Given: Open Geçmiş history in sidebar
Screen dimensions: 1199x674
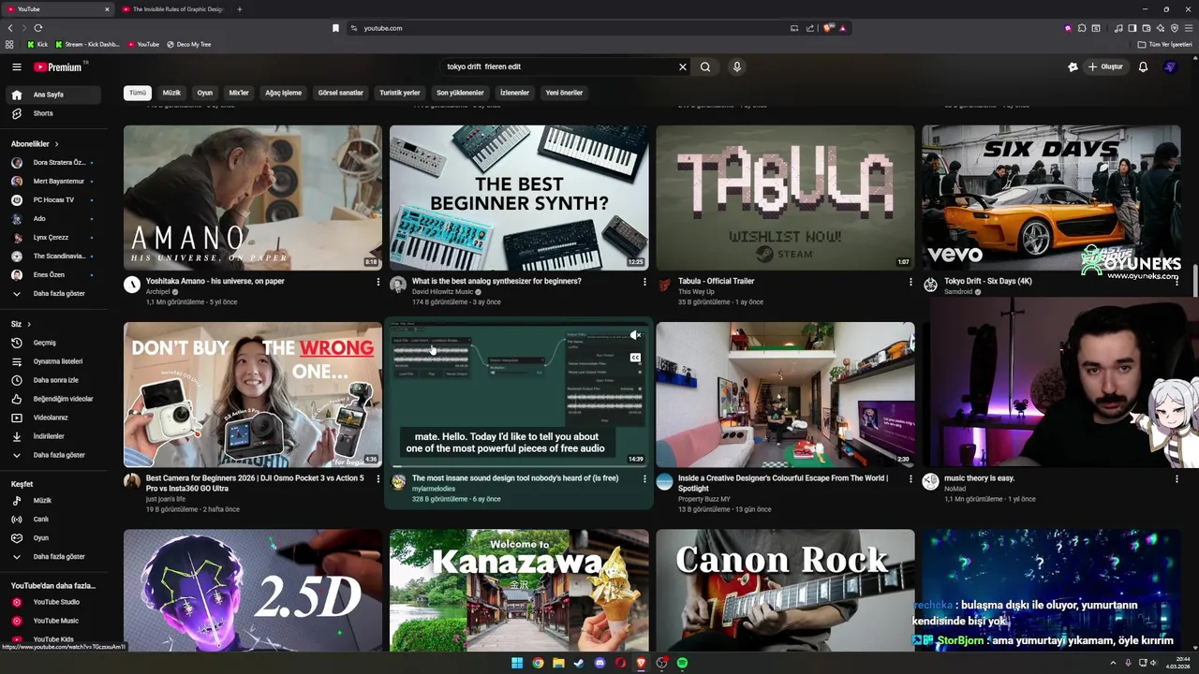Looking at the screenshot, I should (54, 343).
